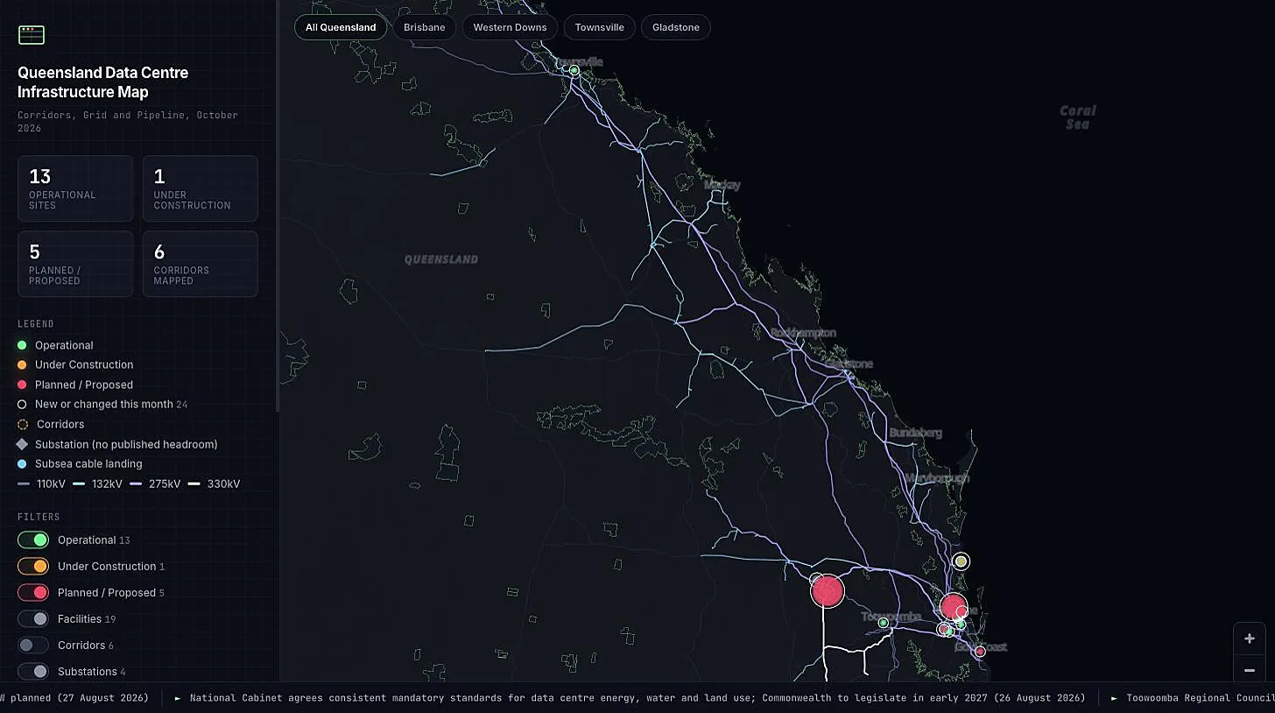Viewport: 1275px width, 713px height.
Task: Select the All Queensland region tab
Action: pyautogui.click(x=341, y=27)
